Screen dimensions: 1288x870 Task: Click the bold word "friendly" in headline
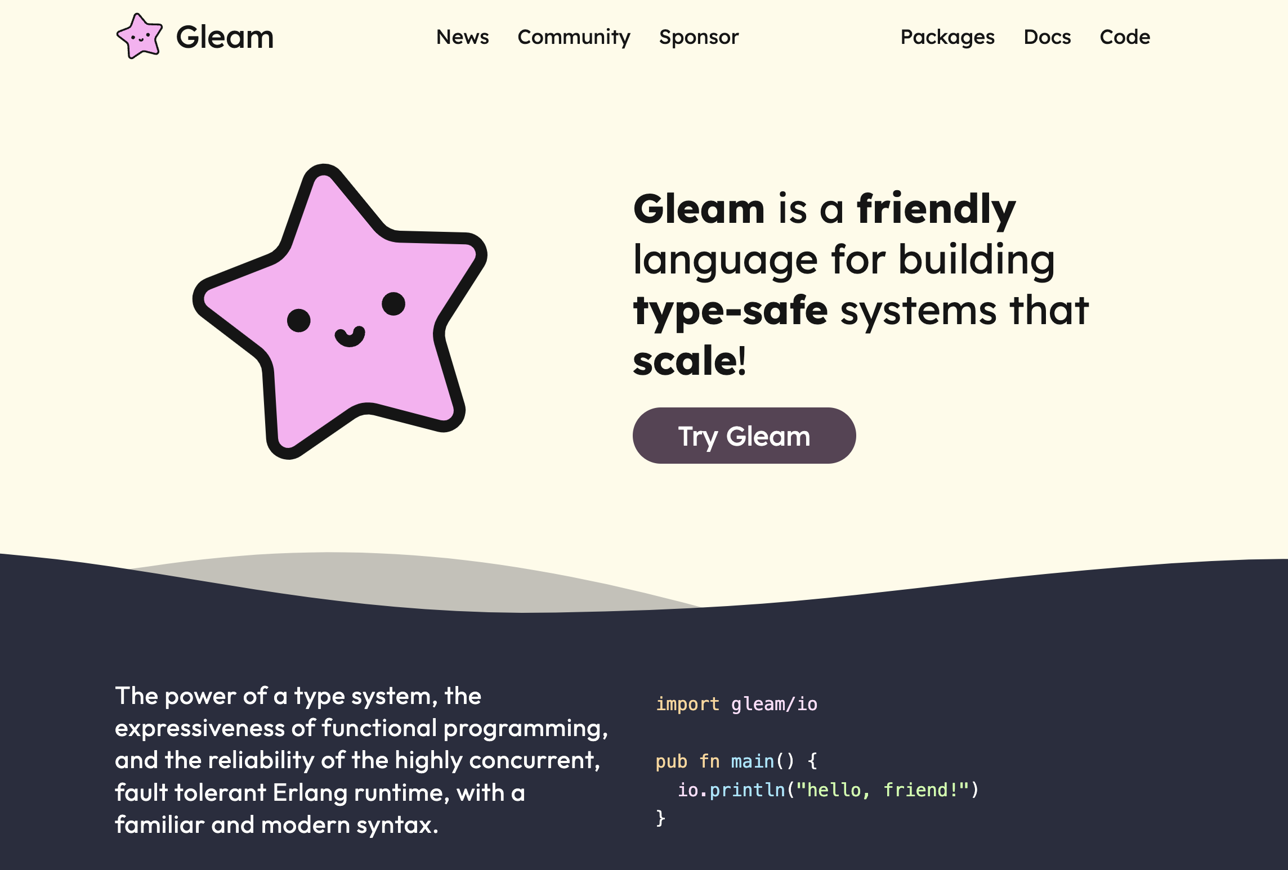pyautogui.click(x=936, y=209)
